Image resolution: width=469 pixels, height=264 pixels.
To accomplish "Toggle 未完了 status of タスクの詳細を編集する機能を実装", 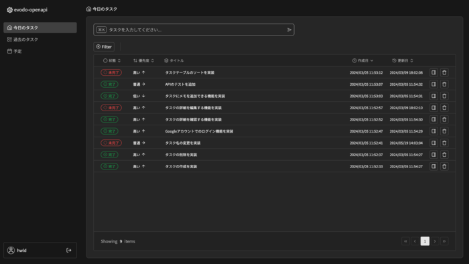I will (111, 108).
